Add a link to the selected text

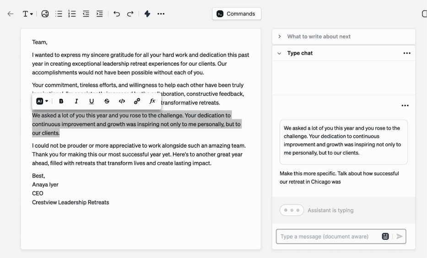tap(137, 101)
